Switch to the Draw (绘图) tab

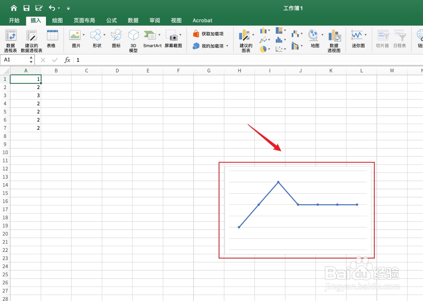tap(57, 21)
